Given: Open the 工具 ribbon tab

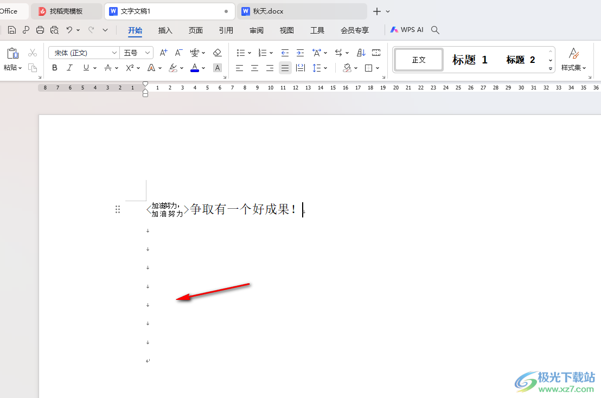Looking at the screenshot, I should (317, 30).
